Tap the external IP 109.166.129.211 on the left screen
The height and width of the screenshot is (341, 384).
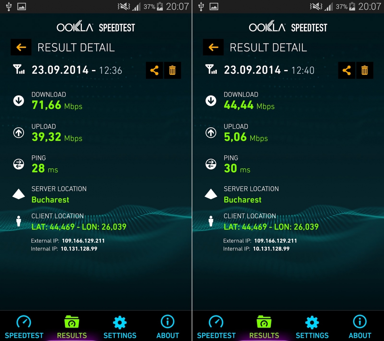pyautogui.click(x=83, y=241)
